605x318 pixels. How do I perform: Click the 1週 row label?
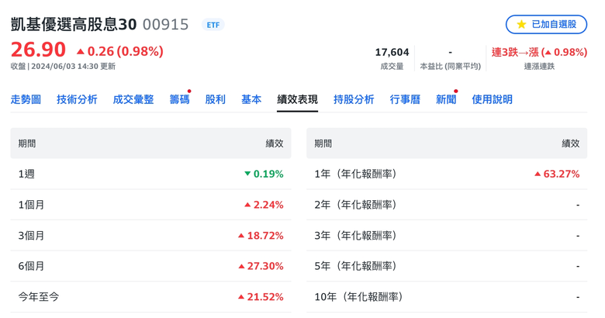tap(26, 174)
